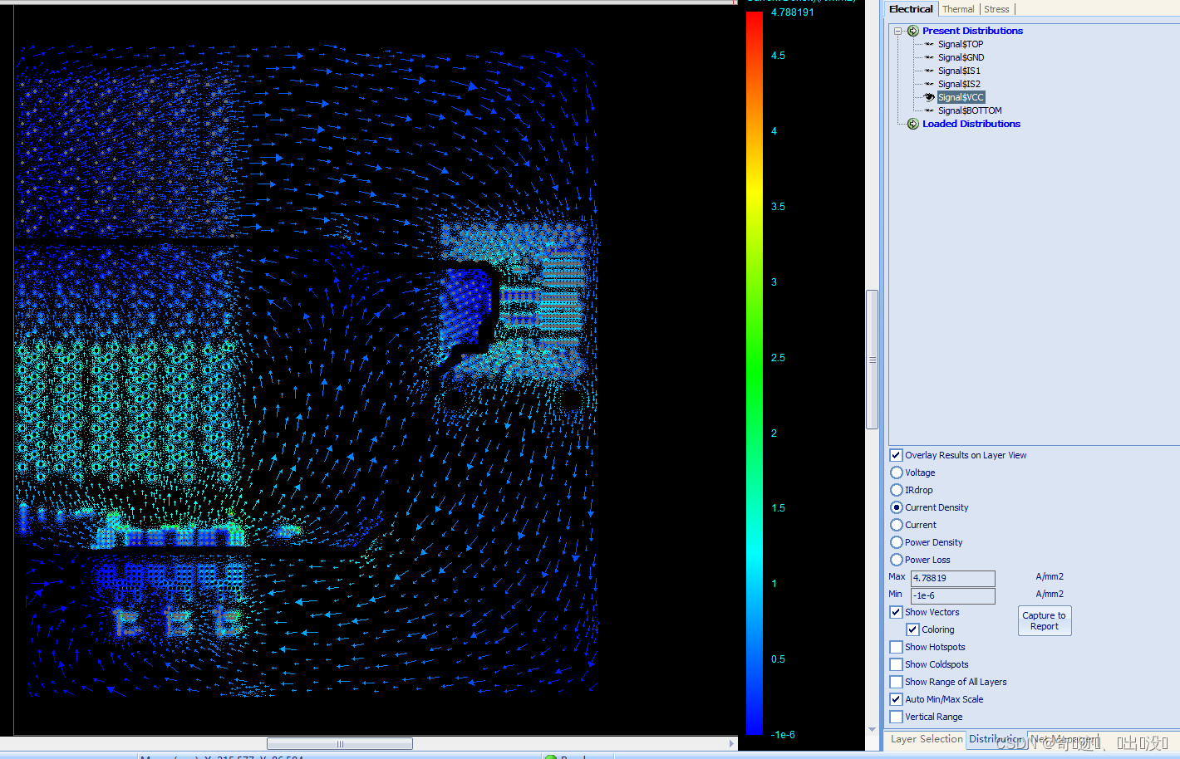Select Signal$IS2 layer in the tree
Image resolution: width=1180 pixels, height=759 pixels.
[959, 84]
